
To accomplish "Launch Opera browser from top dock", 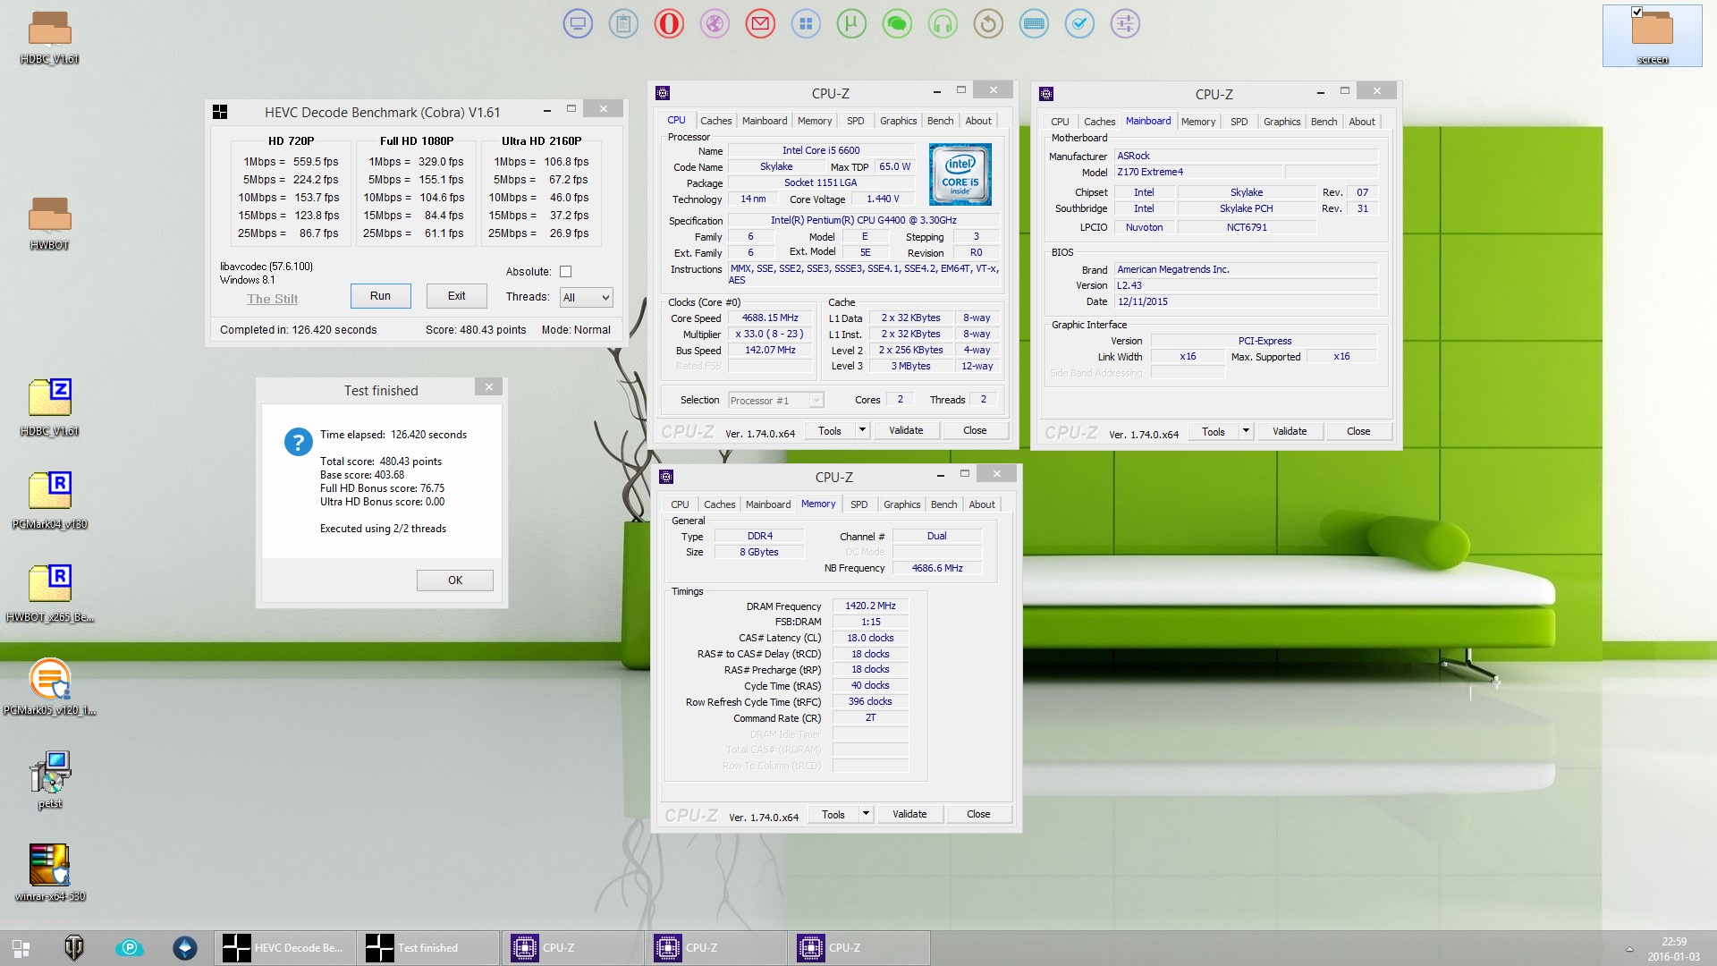I will [x=669, y=24].
